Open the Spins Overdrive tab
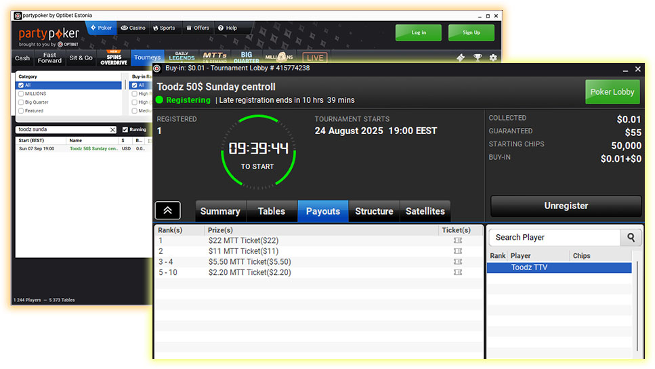Image resolution: width=655 pixels, height=369 pixels. pyautogui.click(x=114, y=58)
